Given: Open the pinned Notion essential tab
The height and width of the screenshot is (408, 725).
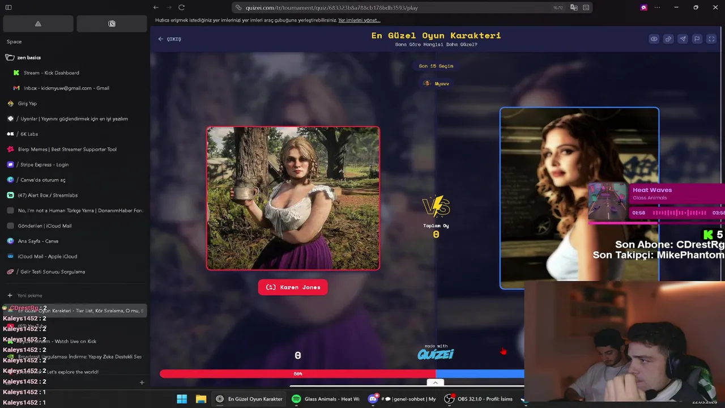Looking at the screenshot, I should (112, 24).
